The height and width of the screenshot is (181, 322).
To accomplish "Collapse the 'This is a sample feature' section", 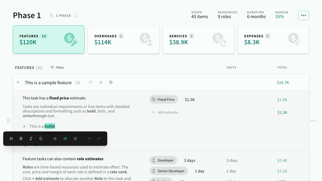I will pyautogui.click(x=18, y=82).
